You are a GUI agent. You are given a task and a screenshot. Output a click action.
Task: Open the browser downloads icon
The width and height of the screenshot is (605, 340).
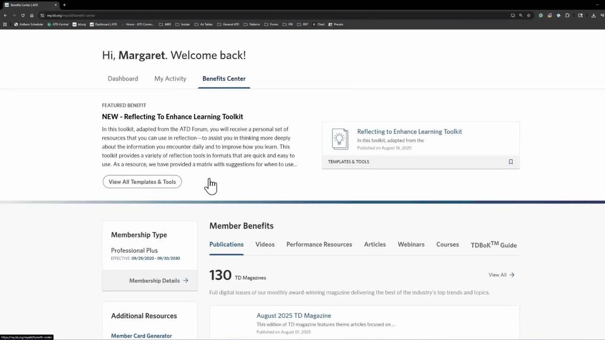[594, 15]
